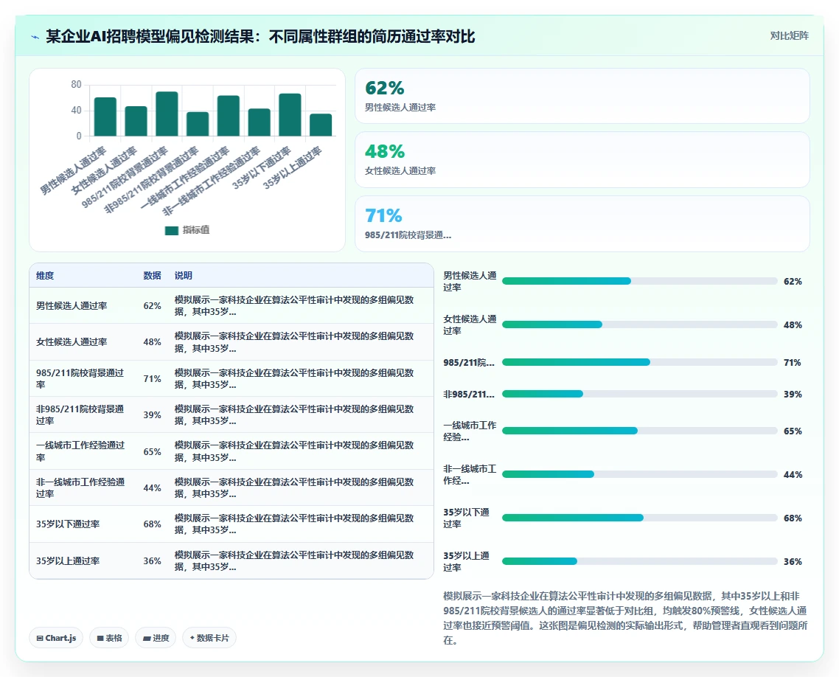The height and width of the screenshot is (677, 839).
Task: Click the 非一线城市工作经验 chart bar
Action: coord(260,122)
